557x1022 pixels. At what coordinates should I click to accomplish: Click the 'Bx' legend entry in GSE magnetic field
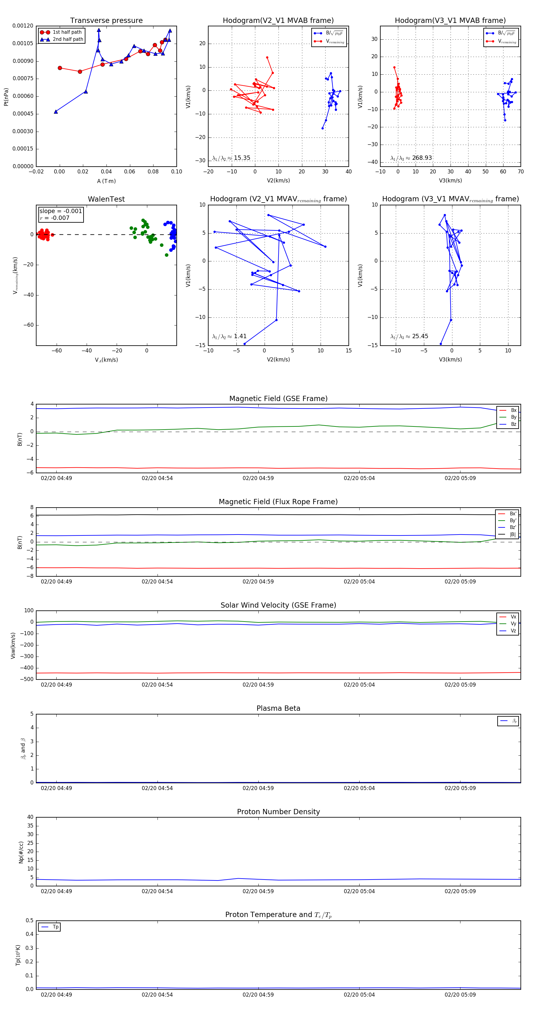coord(508,410)
